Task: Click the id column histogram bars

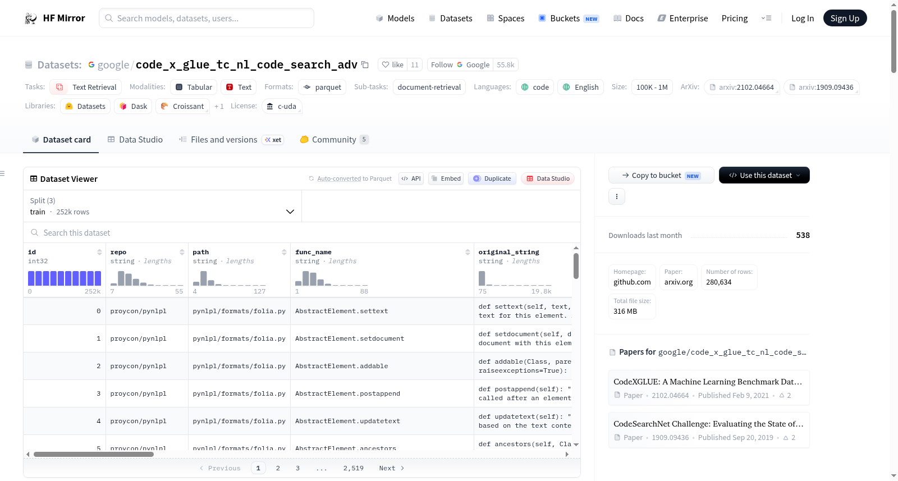Action: coord(65,278)
